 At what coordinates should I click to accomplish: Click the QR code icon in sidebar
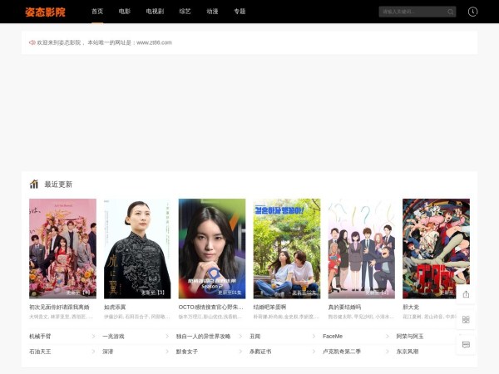tap(466, 319)
